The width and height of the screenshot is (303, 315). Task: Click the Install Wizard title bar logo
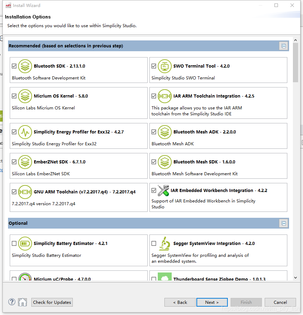point(8,6)
